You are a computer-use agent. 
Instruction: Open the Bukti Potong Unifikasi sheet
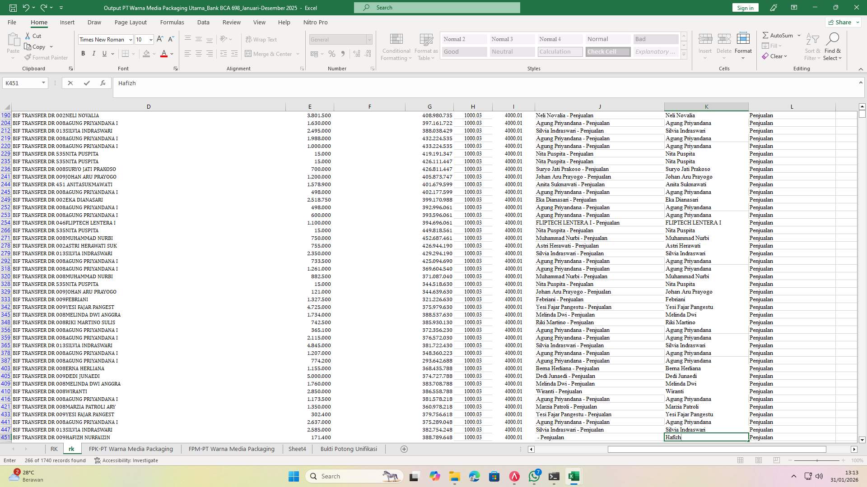point(349,449)
